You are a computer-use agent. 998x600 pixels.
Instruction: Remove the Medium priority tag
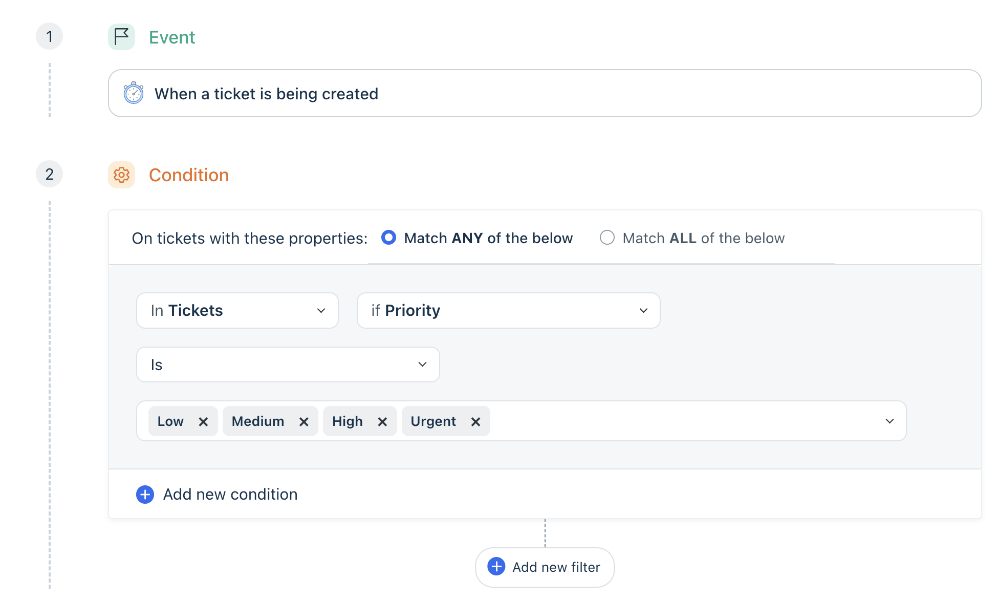point(304,421)
